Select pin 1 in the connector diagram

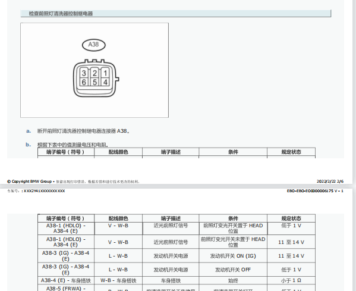(x=105, y=73)
